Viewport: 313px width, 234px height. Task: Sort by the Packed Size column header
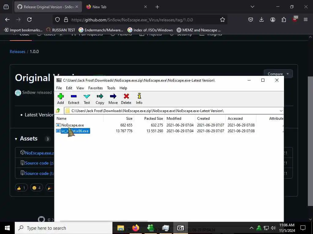(149, 119)
